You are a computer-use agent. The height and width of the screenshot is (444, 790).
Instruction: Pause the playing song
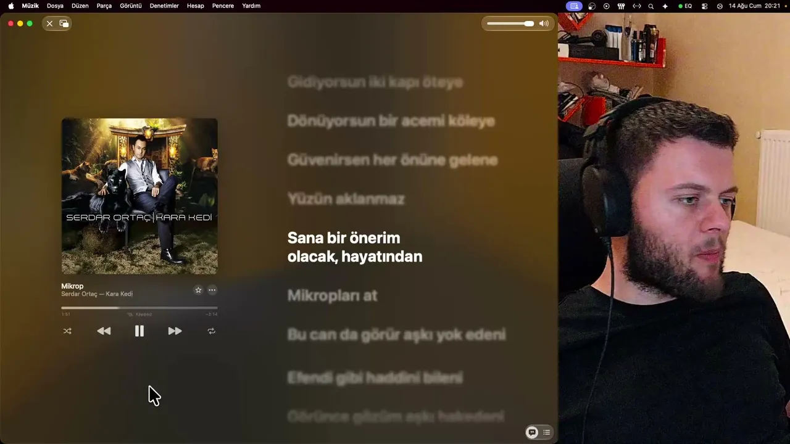139,331
